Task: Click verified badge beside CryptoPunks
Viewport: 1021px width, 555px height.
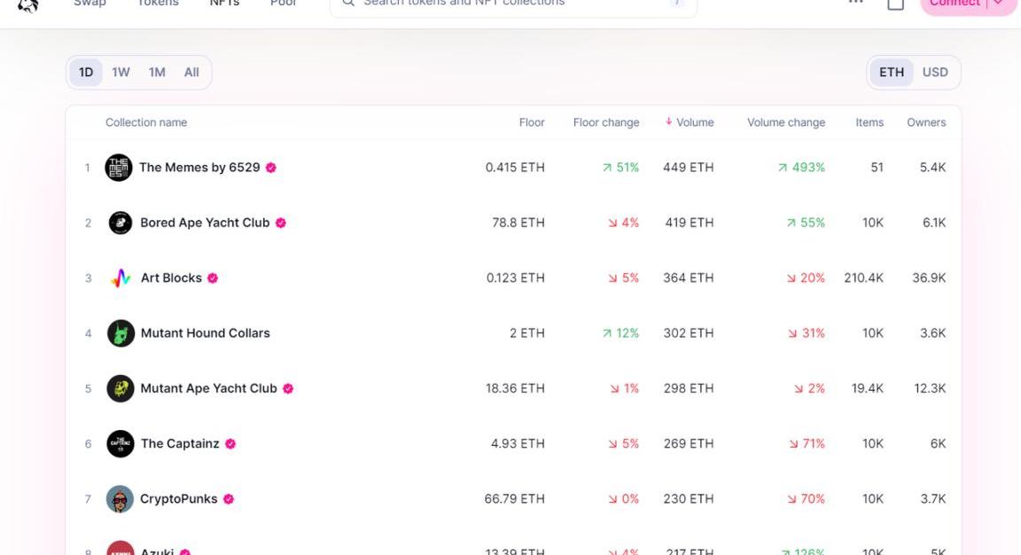Action: pos(228,499)
